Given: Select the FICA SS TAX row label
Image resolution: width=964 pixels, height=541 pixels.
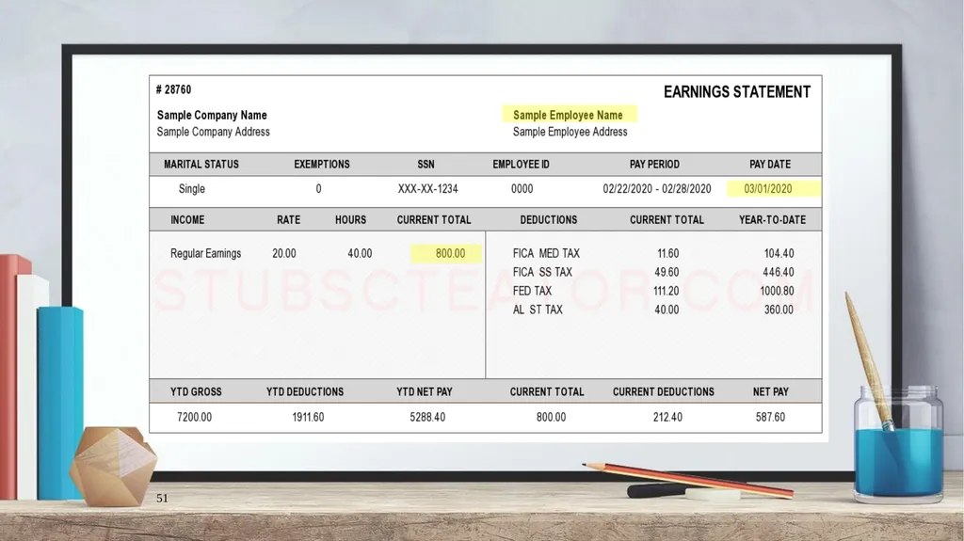Looking at the screenshot, I should [x=542, y=272].
